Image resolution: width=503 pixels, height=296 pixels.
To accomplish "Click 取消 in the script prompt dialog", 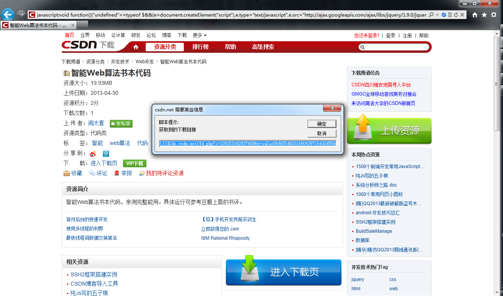I will coord(322,133).
